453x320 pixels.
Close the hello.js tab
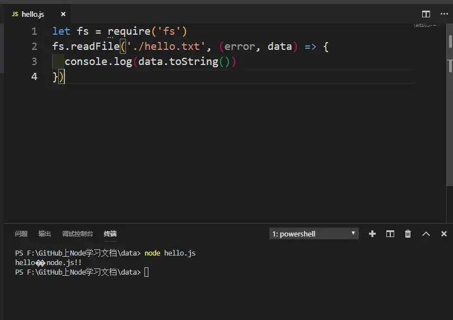(x=63, y=14)
